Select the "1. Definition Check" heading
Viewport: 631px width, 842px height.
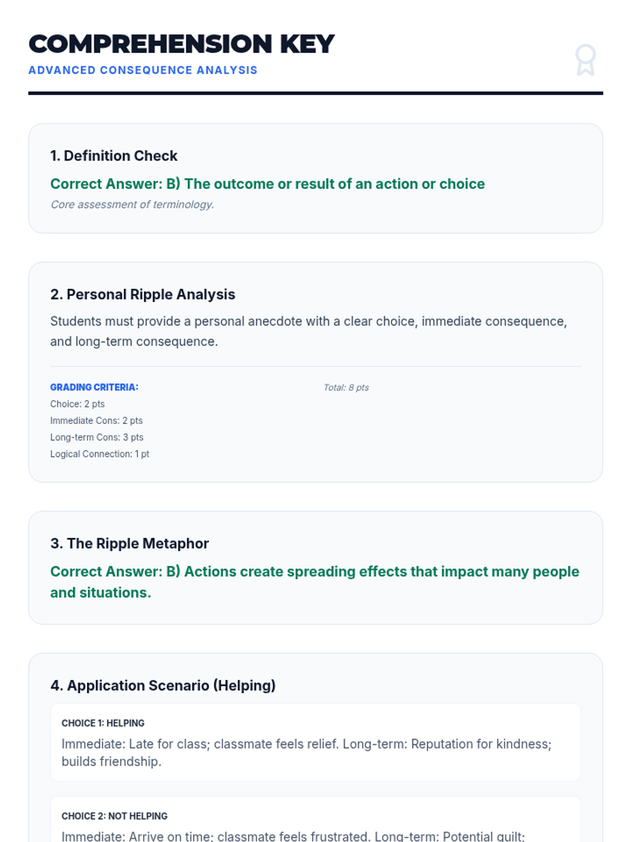114,156
